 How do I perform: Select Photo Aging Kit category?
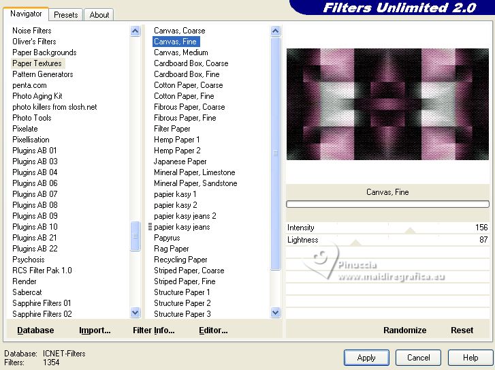coord(37,96)
